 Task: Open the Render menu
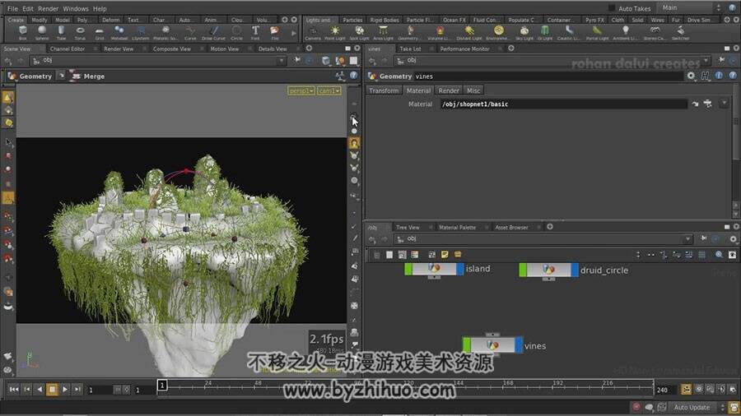[x=49, y=8]
